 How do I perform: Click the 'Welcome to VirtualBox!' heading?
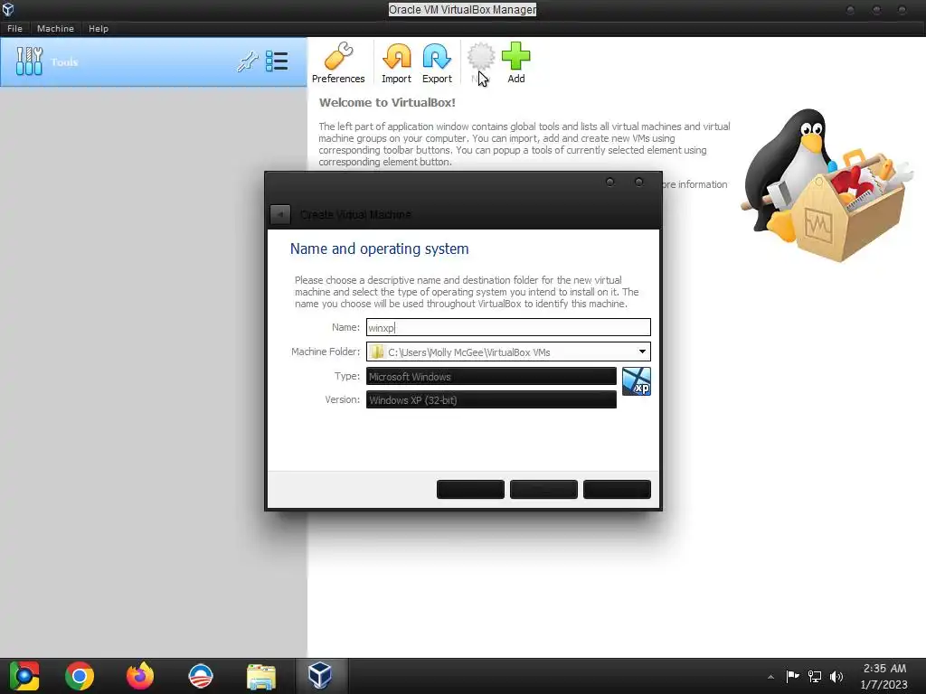(x=387, y=103)
